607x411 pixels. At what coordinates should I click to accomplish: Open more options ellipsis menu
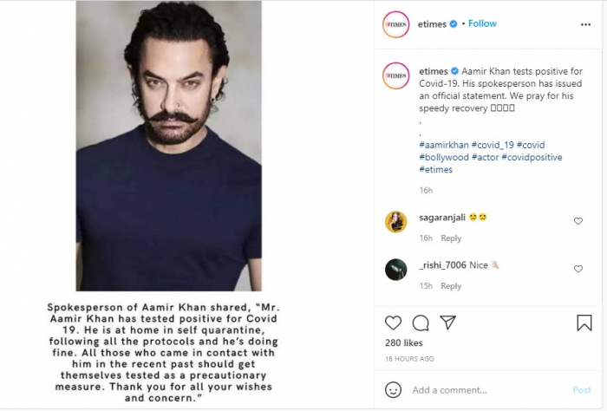(584, 24)
